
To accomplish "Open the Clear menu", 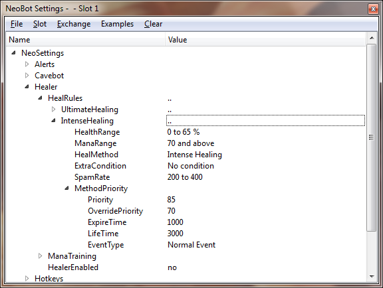I will (153, 24).
